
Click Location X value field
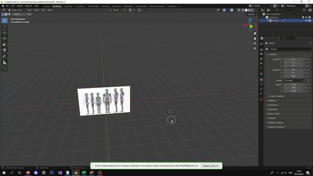pyautogui.click(x=293, y=59)
